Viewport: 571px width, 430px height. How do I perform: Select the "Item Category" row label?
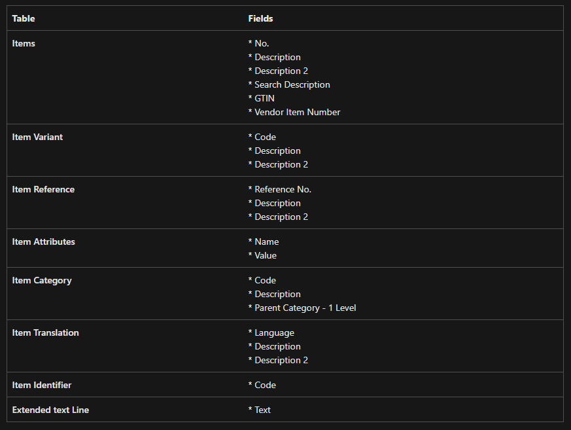coord(42,280)
